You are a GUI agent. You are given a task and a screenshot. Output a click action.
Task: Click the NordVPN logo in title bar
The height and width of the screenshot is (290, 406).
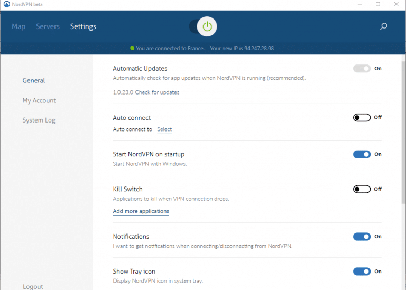tap(6, 4)
